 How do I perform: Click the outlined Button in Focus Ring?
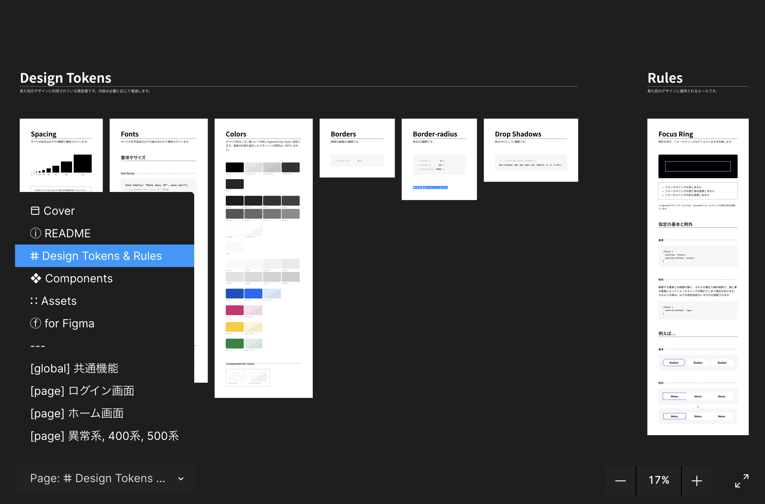click(674, 363)
